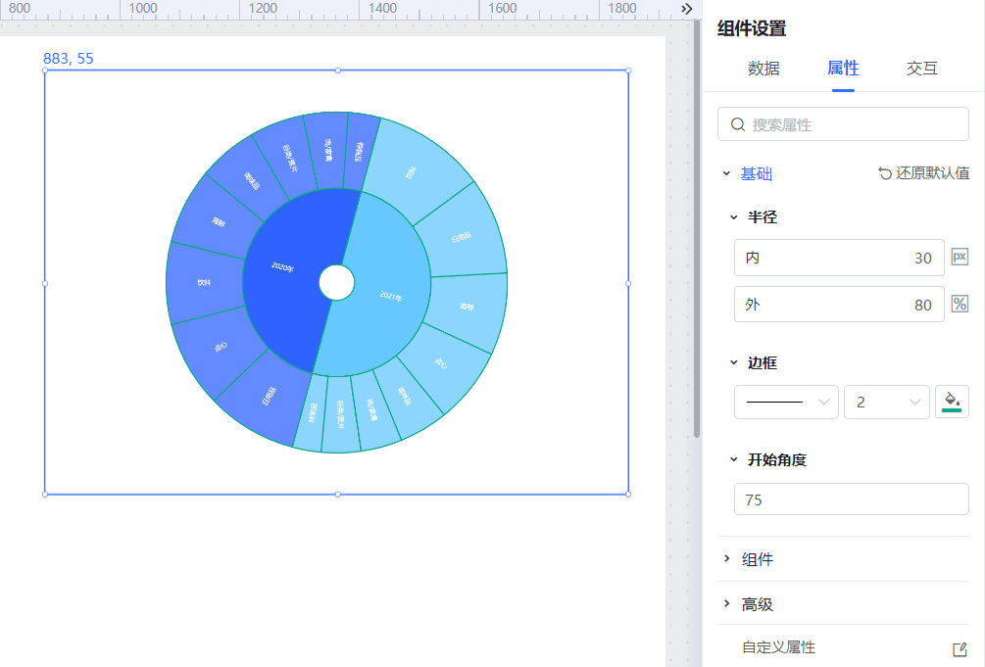Image resolution: width=985 pixels, height=667 pixels.
Task: Collapse the 半径 group
Action: pyautogui.click(x=734, y=217)
